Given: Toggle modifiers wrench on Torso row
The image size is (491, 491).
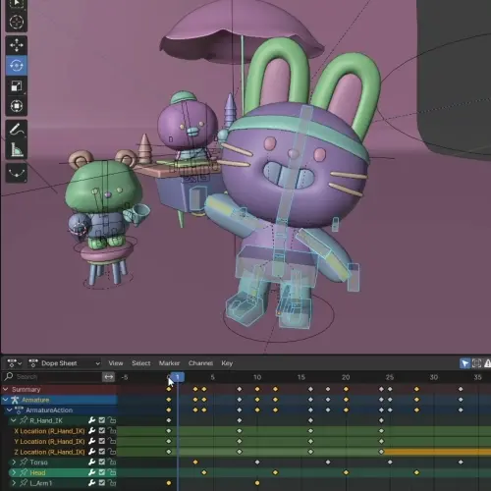Looking at the screenshot, I should click(92, 462).
